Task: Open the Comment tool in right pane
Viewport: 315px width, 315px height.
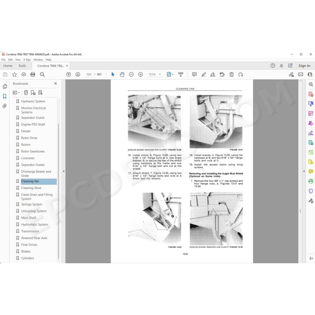Action: [310, 171]
